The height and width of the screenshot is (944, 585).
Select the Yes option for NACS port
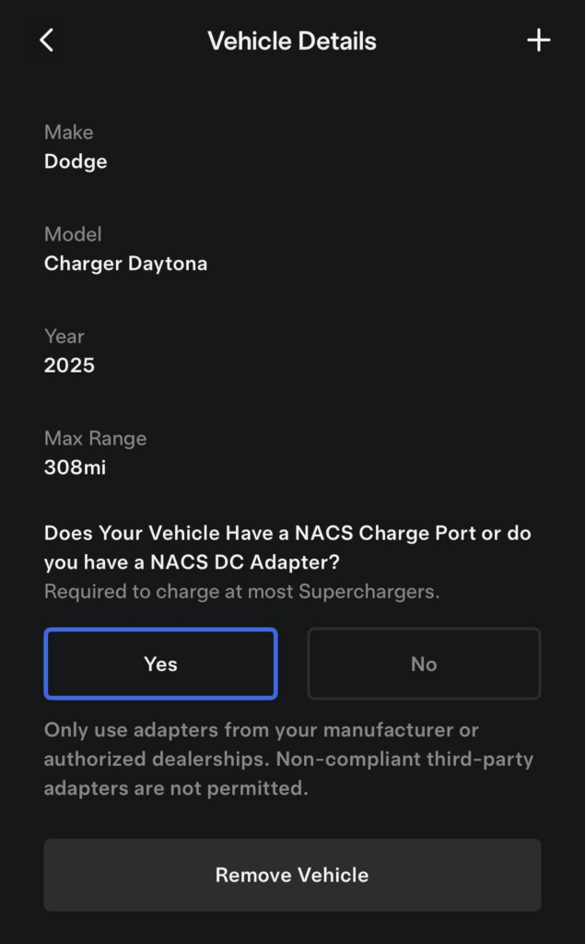160,664
